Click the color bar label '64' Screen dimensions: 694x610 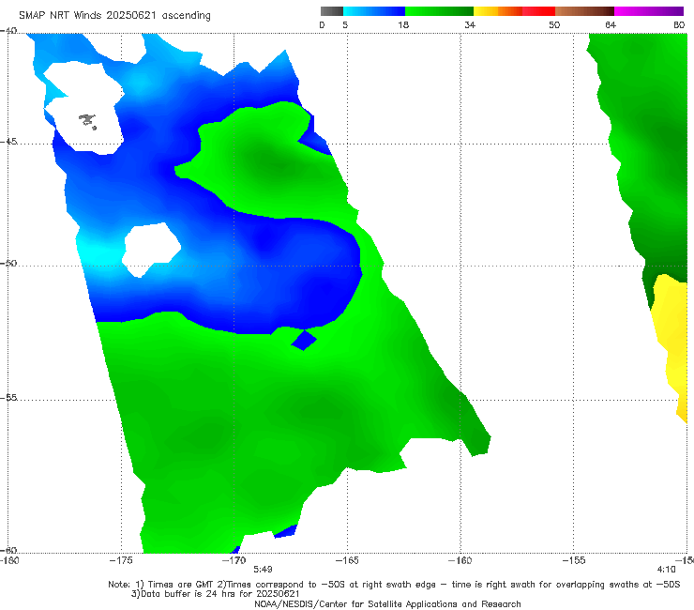coord(611,24)
